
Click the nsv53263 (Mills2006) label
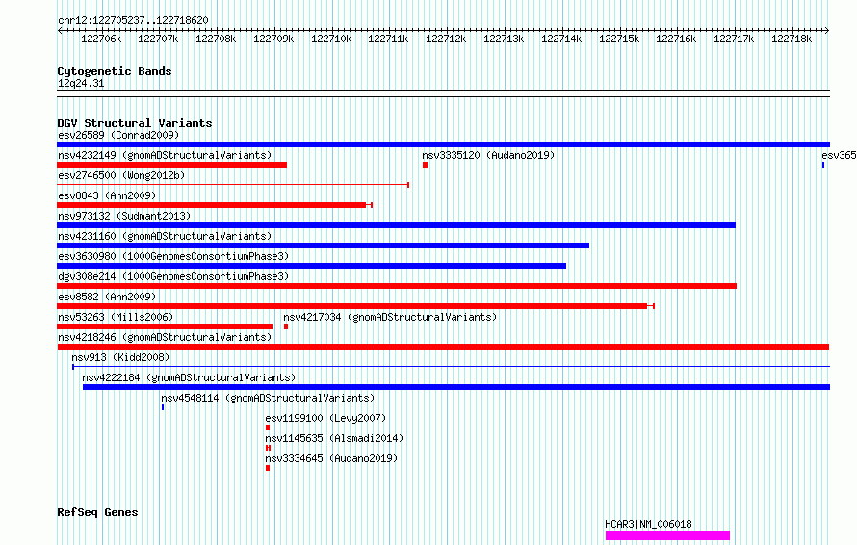116,317
